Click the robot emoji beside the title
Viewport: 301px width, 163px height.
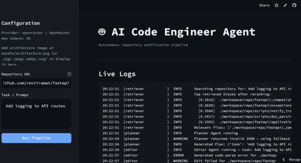(102, 32)
